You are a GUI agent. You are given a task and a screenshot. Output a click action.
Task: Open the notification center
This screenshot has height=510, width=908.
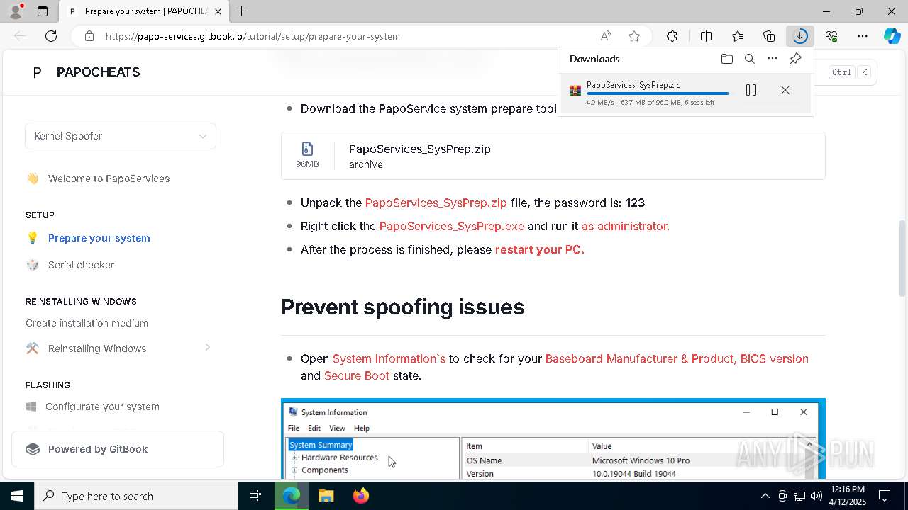885,496
